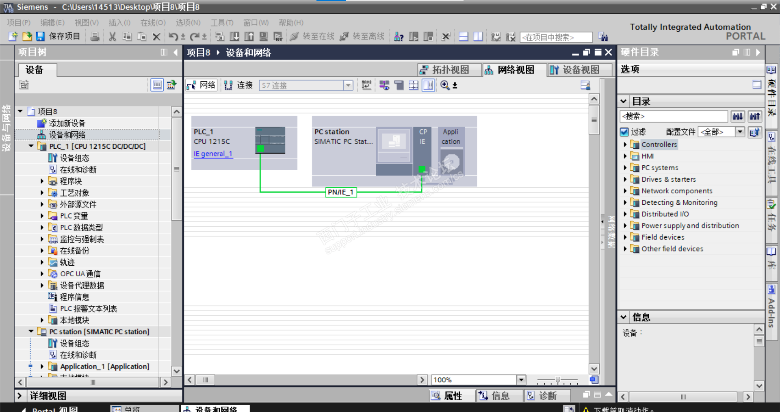Redo the last undone action
This screenshot has height=412, width=780.
195,37
